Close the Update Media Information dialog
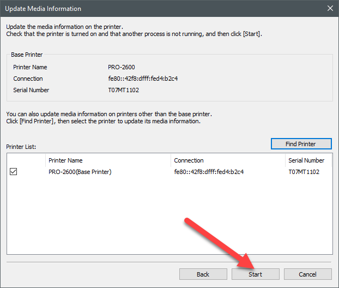This screenshot has height=288, width=339. [330, 8]
